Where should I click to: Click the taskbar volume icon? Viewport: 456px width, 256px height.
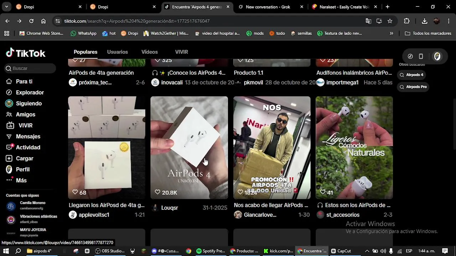(x=383, y=251)
